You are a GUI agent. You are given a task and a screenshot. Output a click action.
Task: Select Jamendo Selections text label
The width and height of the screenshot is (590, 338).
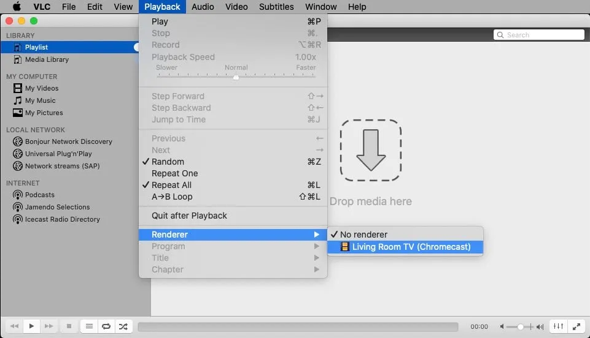click(x=57, y=207)
